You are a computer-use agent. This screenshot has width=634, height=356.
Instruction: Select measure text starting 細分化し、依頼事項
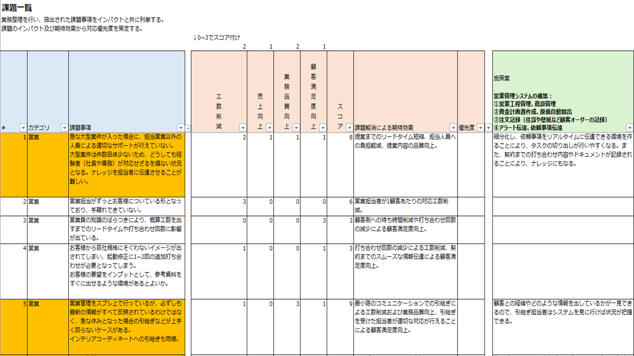(x=563, y=165)
